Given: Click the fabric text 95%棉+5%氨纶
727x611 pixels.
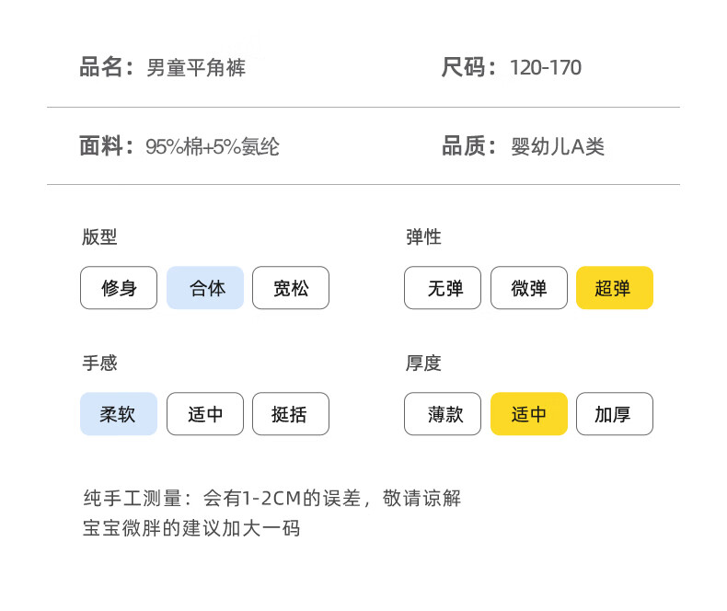Looking at the screenshot, I should pyautogui.click(x=213, y=146).
